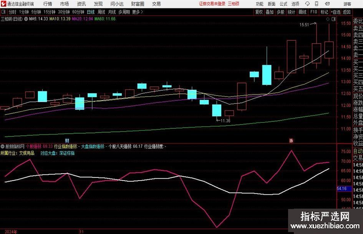Open the 问小达 menu

tap(117, 4)
